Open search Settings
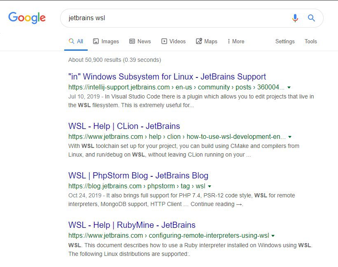This screenshot has width=338, height=267. pos(285,41)
